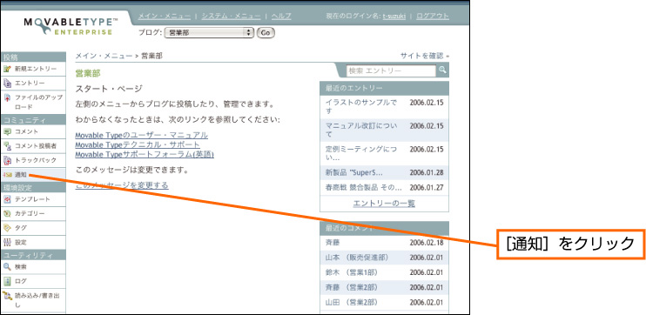Select 新規エントリー in the sidebar menu
The image size is (646, 315).
point(36,69)
